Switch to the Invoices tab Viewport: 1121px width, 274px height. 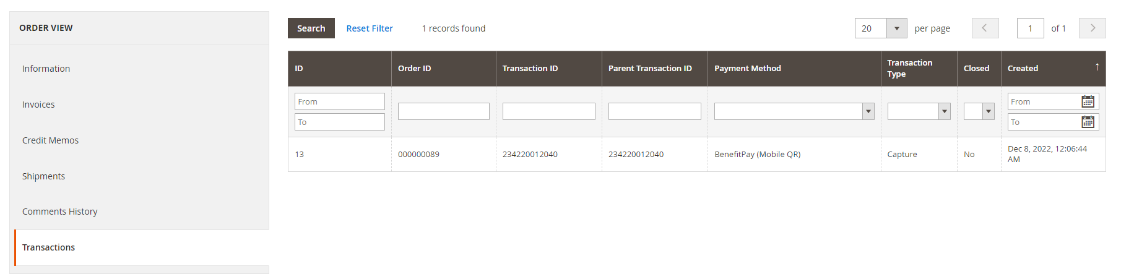[x=38, y=105]
